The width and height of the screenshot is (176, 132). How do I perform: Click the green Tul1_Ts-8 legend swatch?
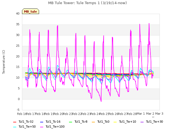pyautogui.click(x=70, y=122)
